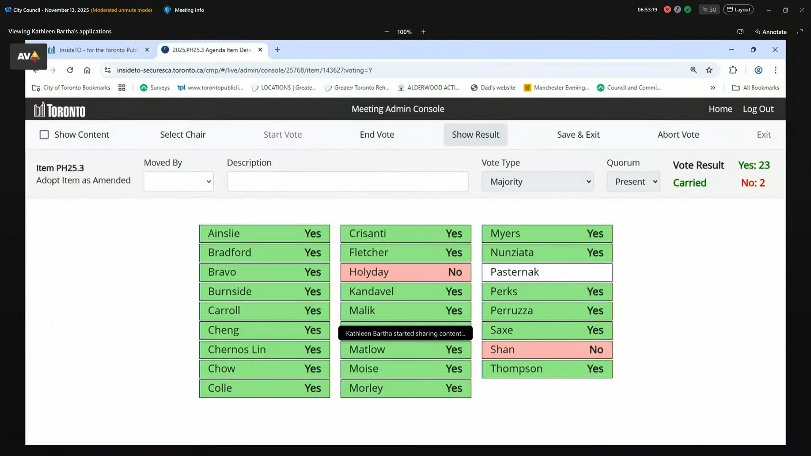Click the browser home icon
Image resolution: width=811 pixels, height=456 pixels.
tap(87, 70)
